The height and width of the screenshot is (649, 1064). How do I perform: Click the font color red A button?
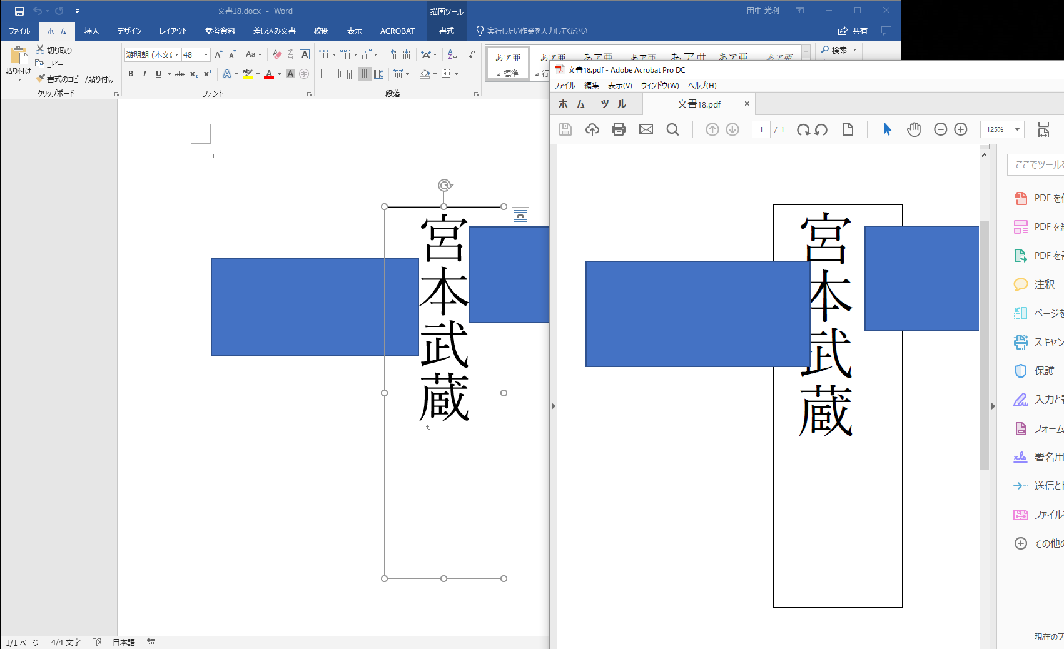point(269,74)
